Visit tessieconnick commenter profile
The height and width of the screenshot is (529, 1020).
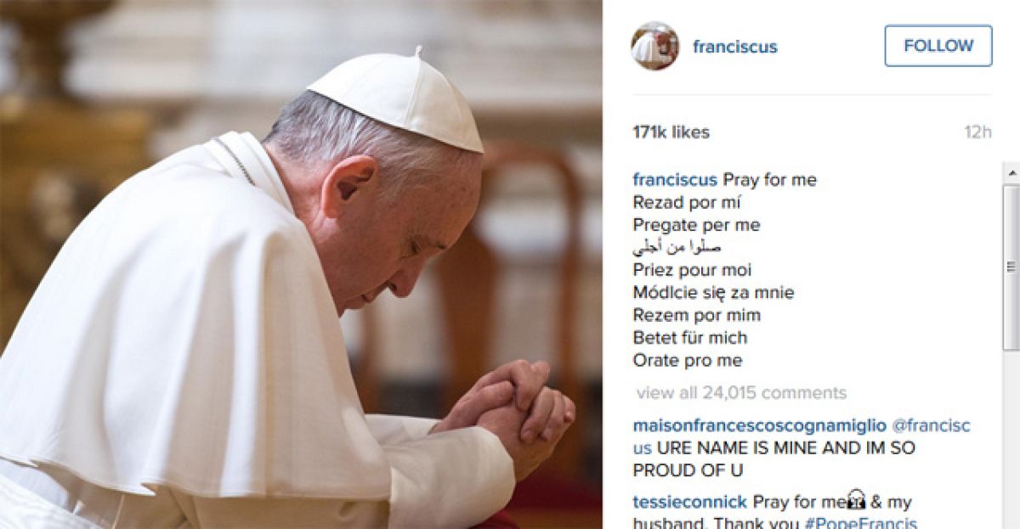689,502
